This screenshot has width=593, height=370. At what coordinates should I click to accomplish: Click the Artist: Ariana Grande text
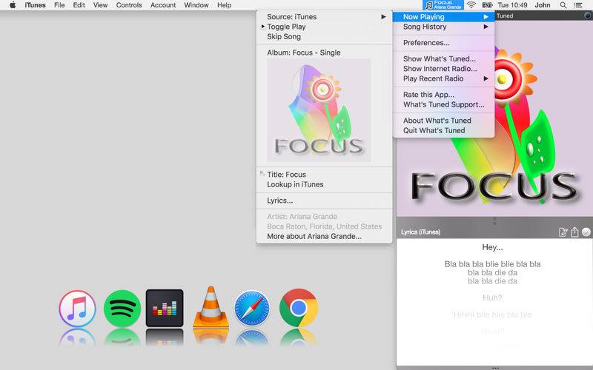point(302,217)
